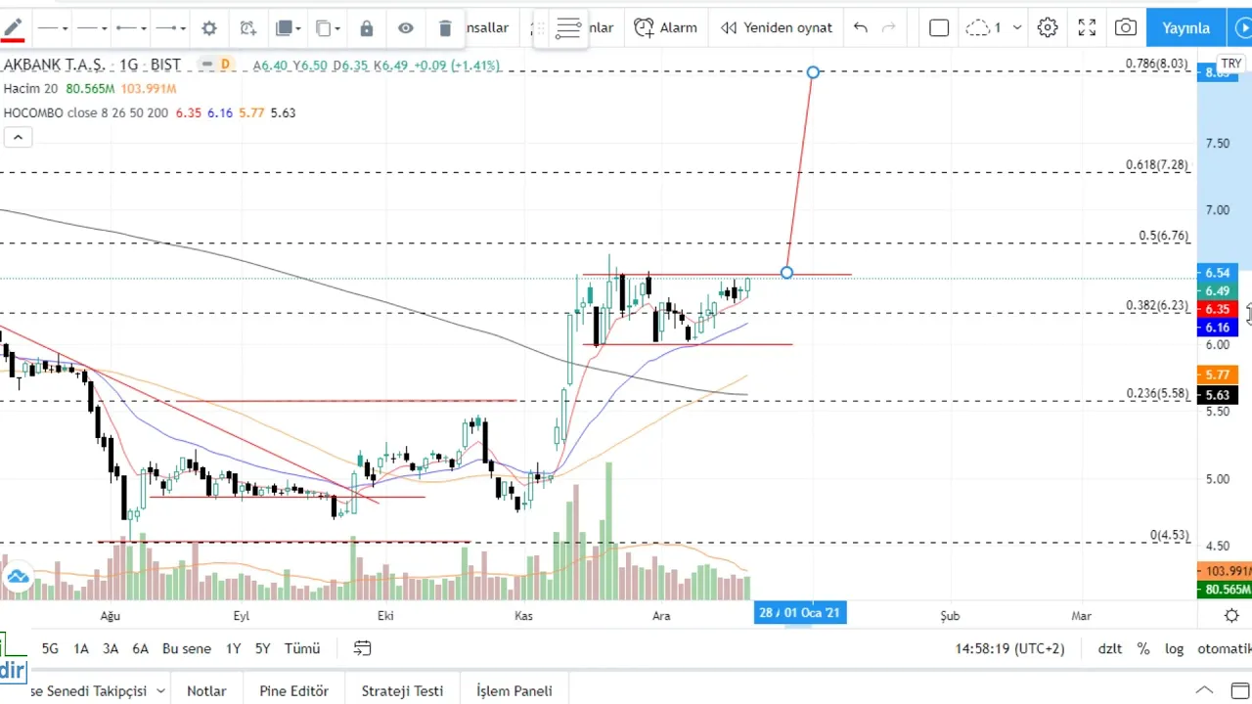Add alert on drawing via clock-plus icon

click(x=248, y=28)
